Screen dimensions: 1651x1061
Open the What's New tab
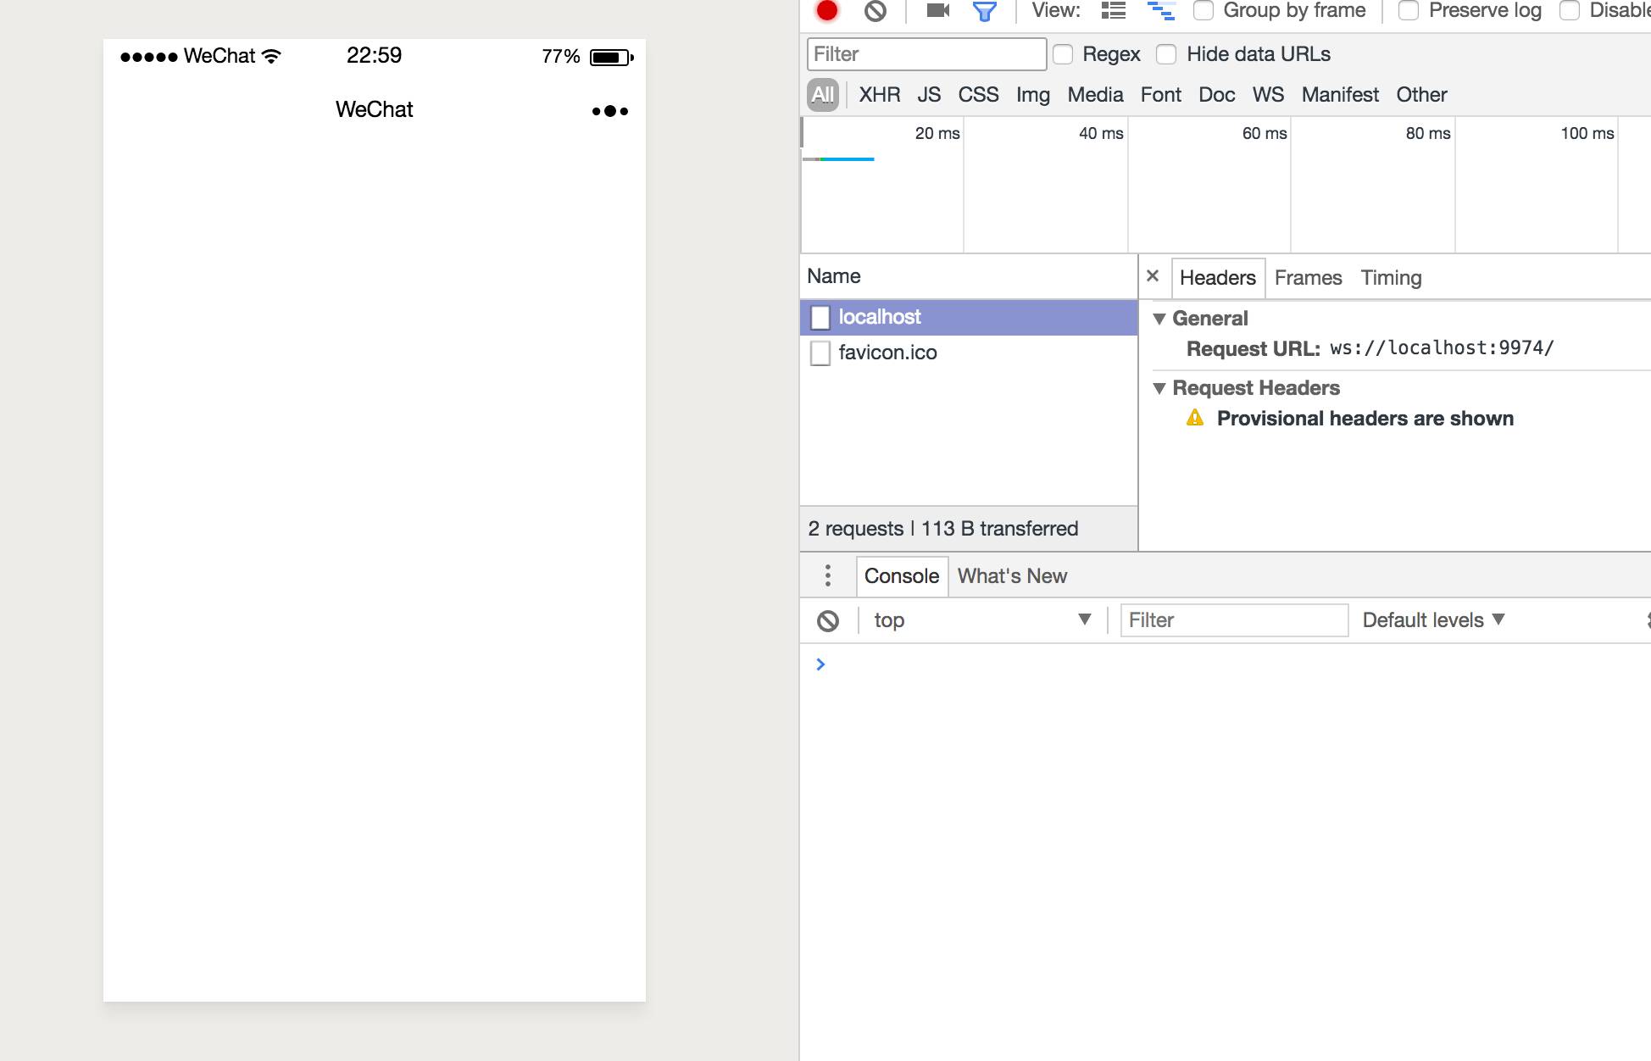(x=1012, y=576)
